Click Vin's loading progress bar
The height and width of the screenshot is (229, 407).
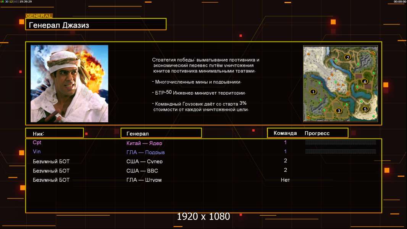pyautogui.click(x=341, y=152)
